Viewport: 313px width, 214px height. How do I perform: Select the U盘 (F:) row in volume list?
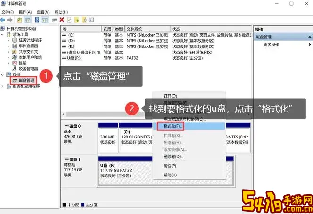point(156,58)
